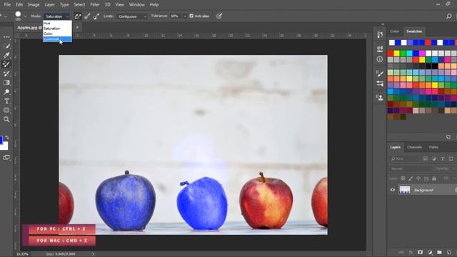
Task: Open the Window menu
Action: tap(136, 5)
